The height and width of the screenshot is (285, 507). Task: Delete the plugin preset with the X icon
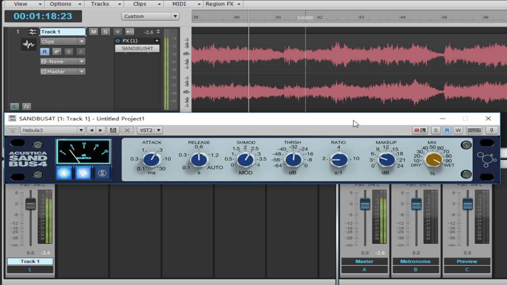point(127,130)
